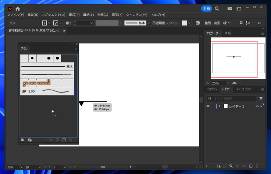Viewport: 271px width, 174px height.
Task: Click the New Brush icon in Brushes panel
Action: (x=64, y=140)
